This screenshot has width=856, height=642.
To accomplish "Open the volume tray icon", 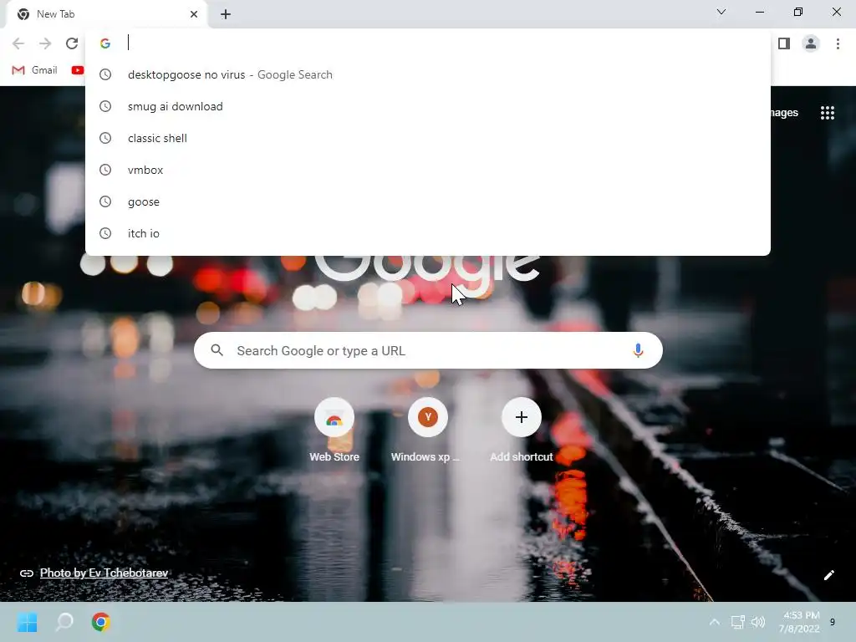I will click(757, 622).
